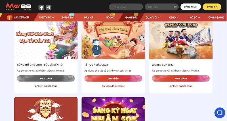Click the Đăng Nhập button
This screenshot has width=227, height=121.
(190, 7)
